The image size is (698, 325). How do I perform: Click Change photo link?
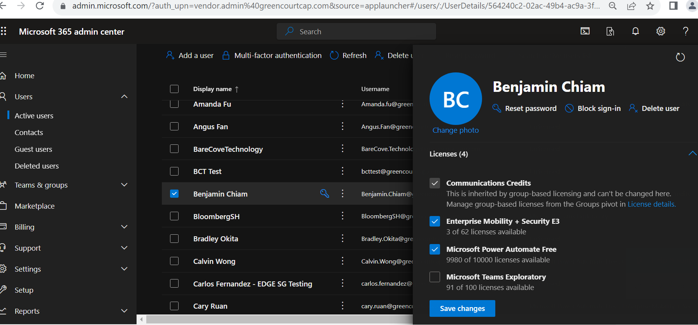[x=456, y=130]
